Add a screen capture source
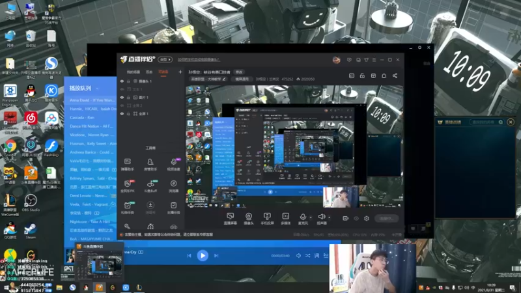This screenshot has width=521, height=293. point(230,219)
